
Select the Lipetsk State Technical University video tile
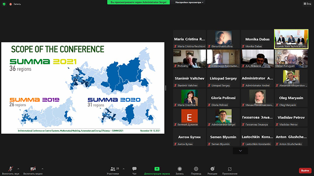[291, 39]
